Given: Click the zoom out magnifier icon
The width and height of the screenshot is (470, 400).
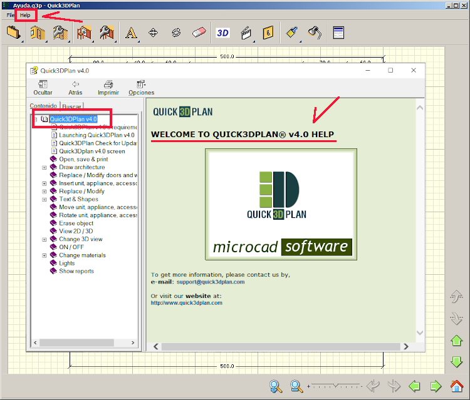Looking at the screenshot, I should coord(296,386).
